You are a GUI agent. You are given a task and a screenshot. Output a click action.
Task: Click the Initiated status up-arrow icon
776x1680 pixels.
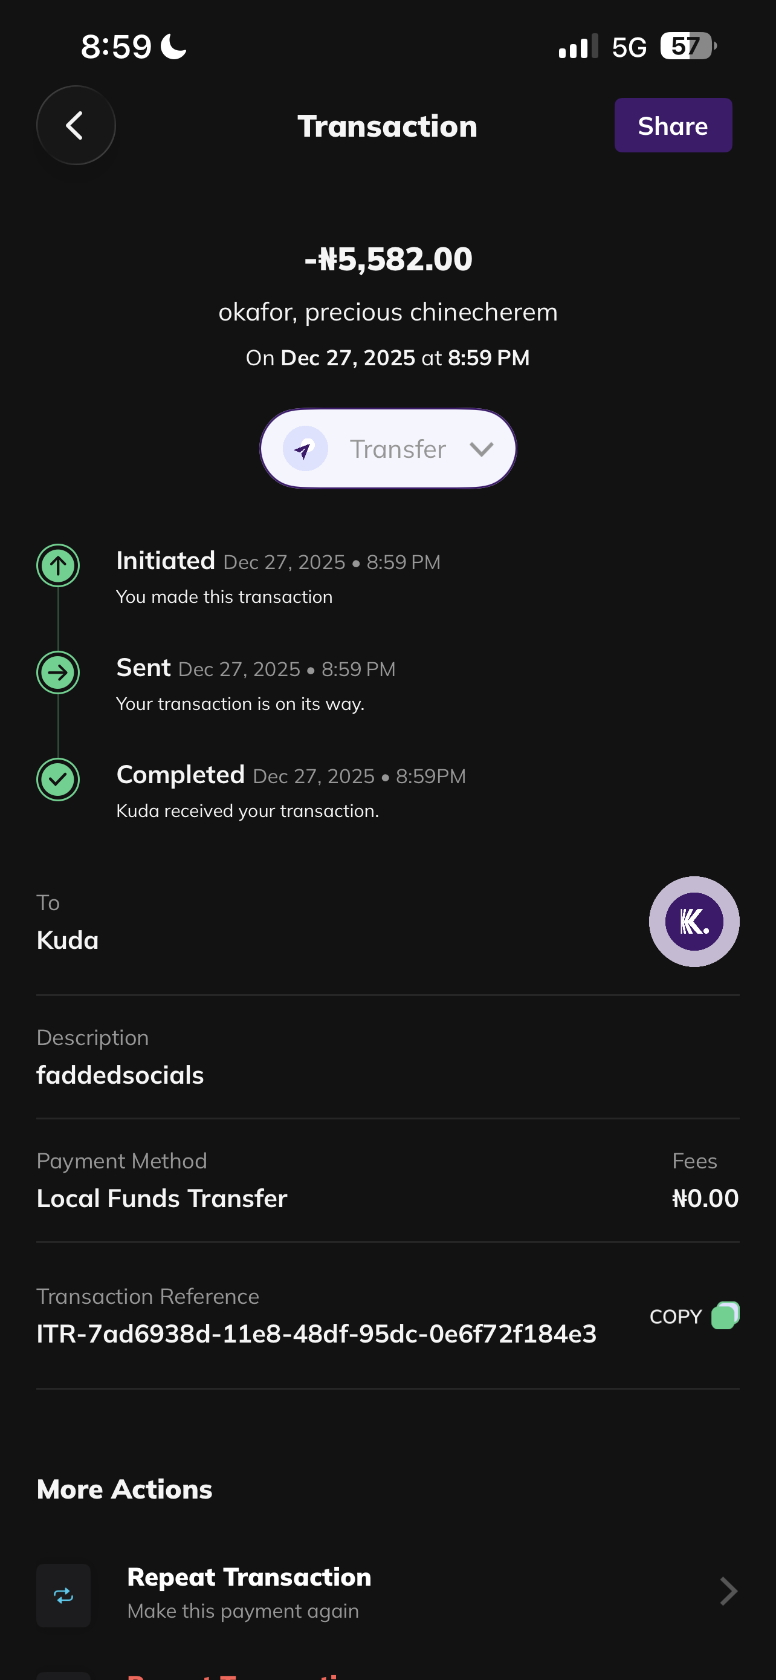coord(58,565)
